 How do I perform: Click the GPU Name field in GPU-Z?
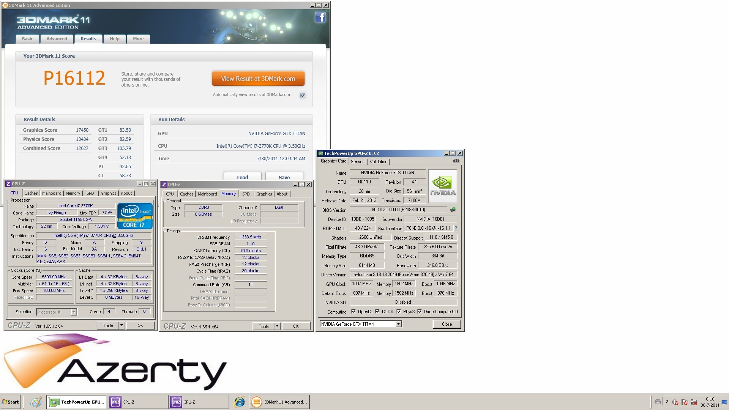tap(387, 173)
